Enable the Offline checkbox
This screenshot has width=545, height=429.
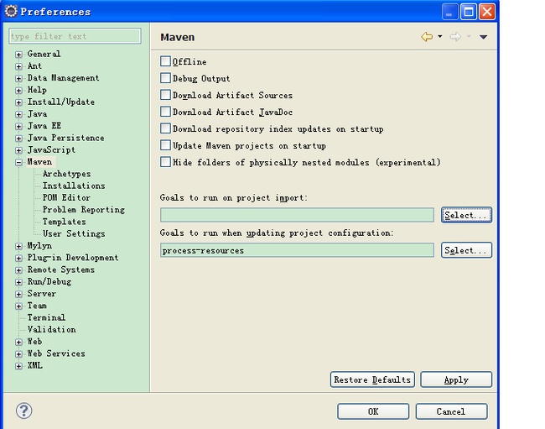(165, 61)
